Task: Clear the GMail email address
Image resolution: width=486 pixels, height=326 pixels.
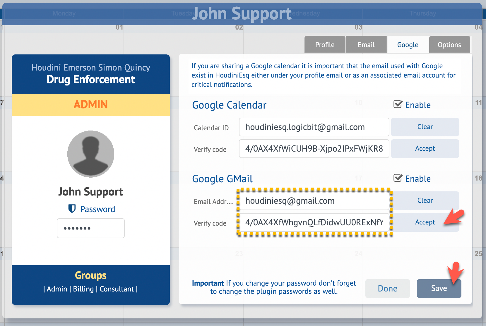Action: [425, 201]
